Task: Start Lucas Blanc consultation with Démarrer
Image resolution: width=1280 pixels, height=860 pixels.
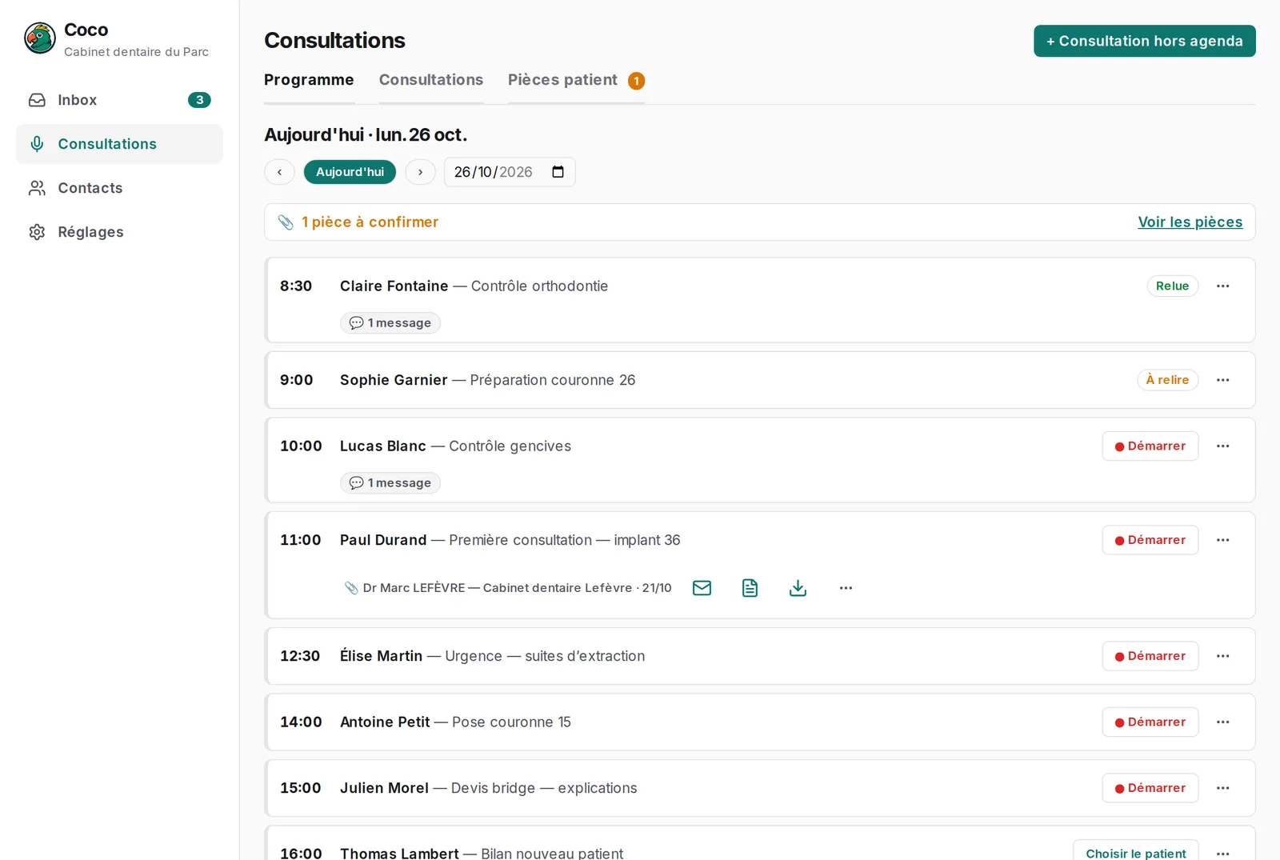Action: point(1150,446)
